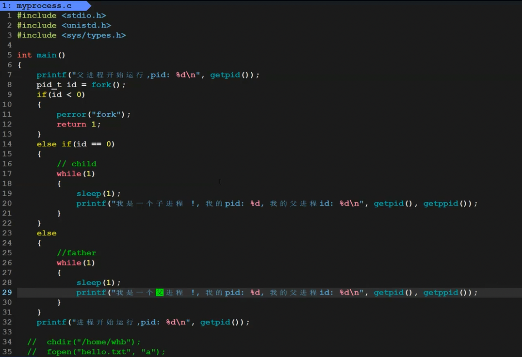This screenshot has width=522, height=357.
Task: Click the printf on line 20
Action: (91, 203)
